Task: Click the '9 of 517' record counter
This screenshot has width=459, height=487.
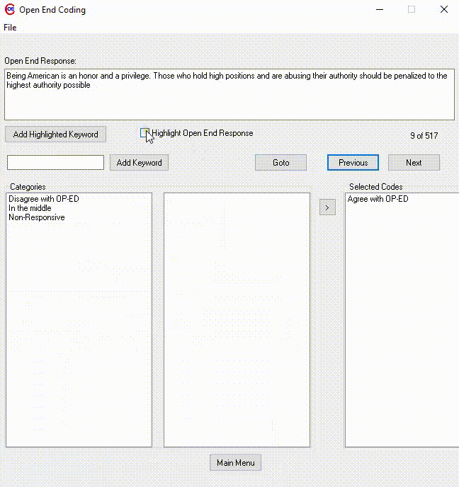Action: coord(424,136)
